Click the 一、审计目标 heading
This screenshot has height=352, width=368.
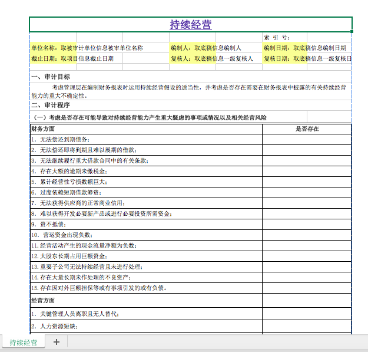pyautogui.click(x=51, y=77)
